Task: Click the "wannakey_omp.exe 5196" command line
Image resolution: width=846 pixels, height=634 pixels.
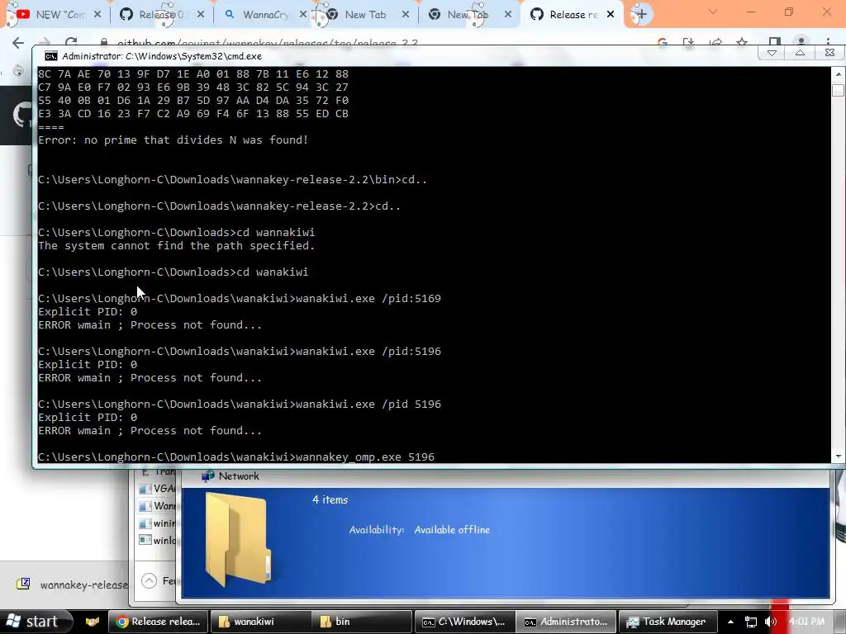Action: tap(236, 457)
